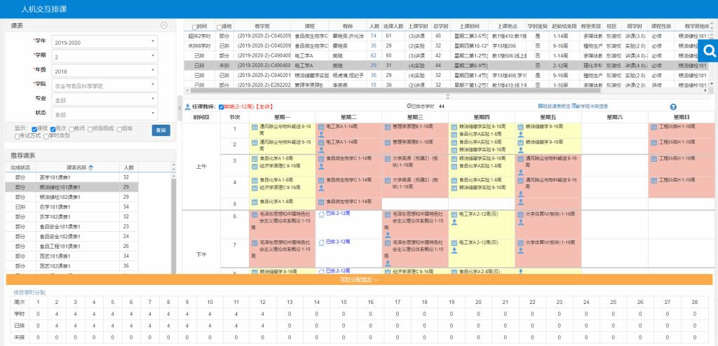Click the 人机交互排课 page title tab
The image size is (718, 346).
[44, 9]
